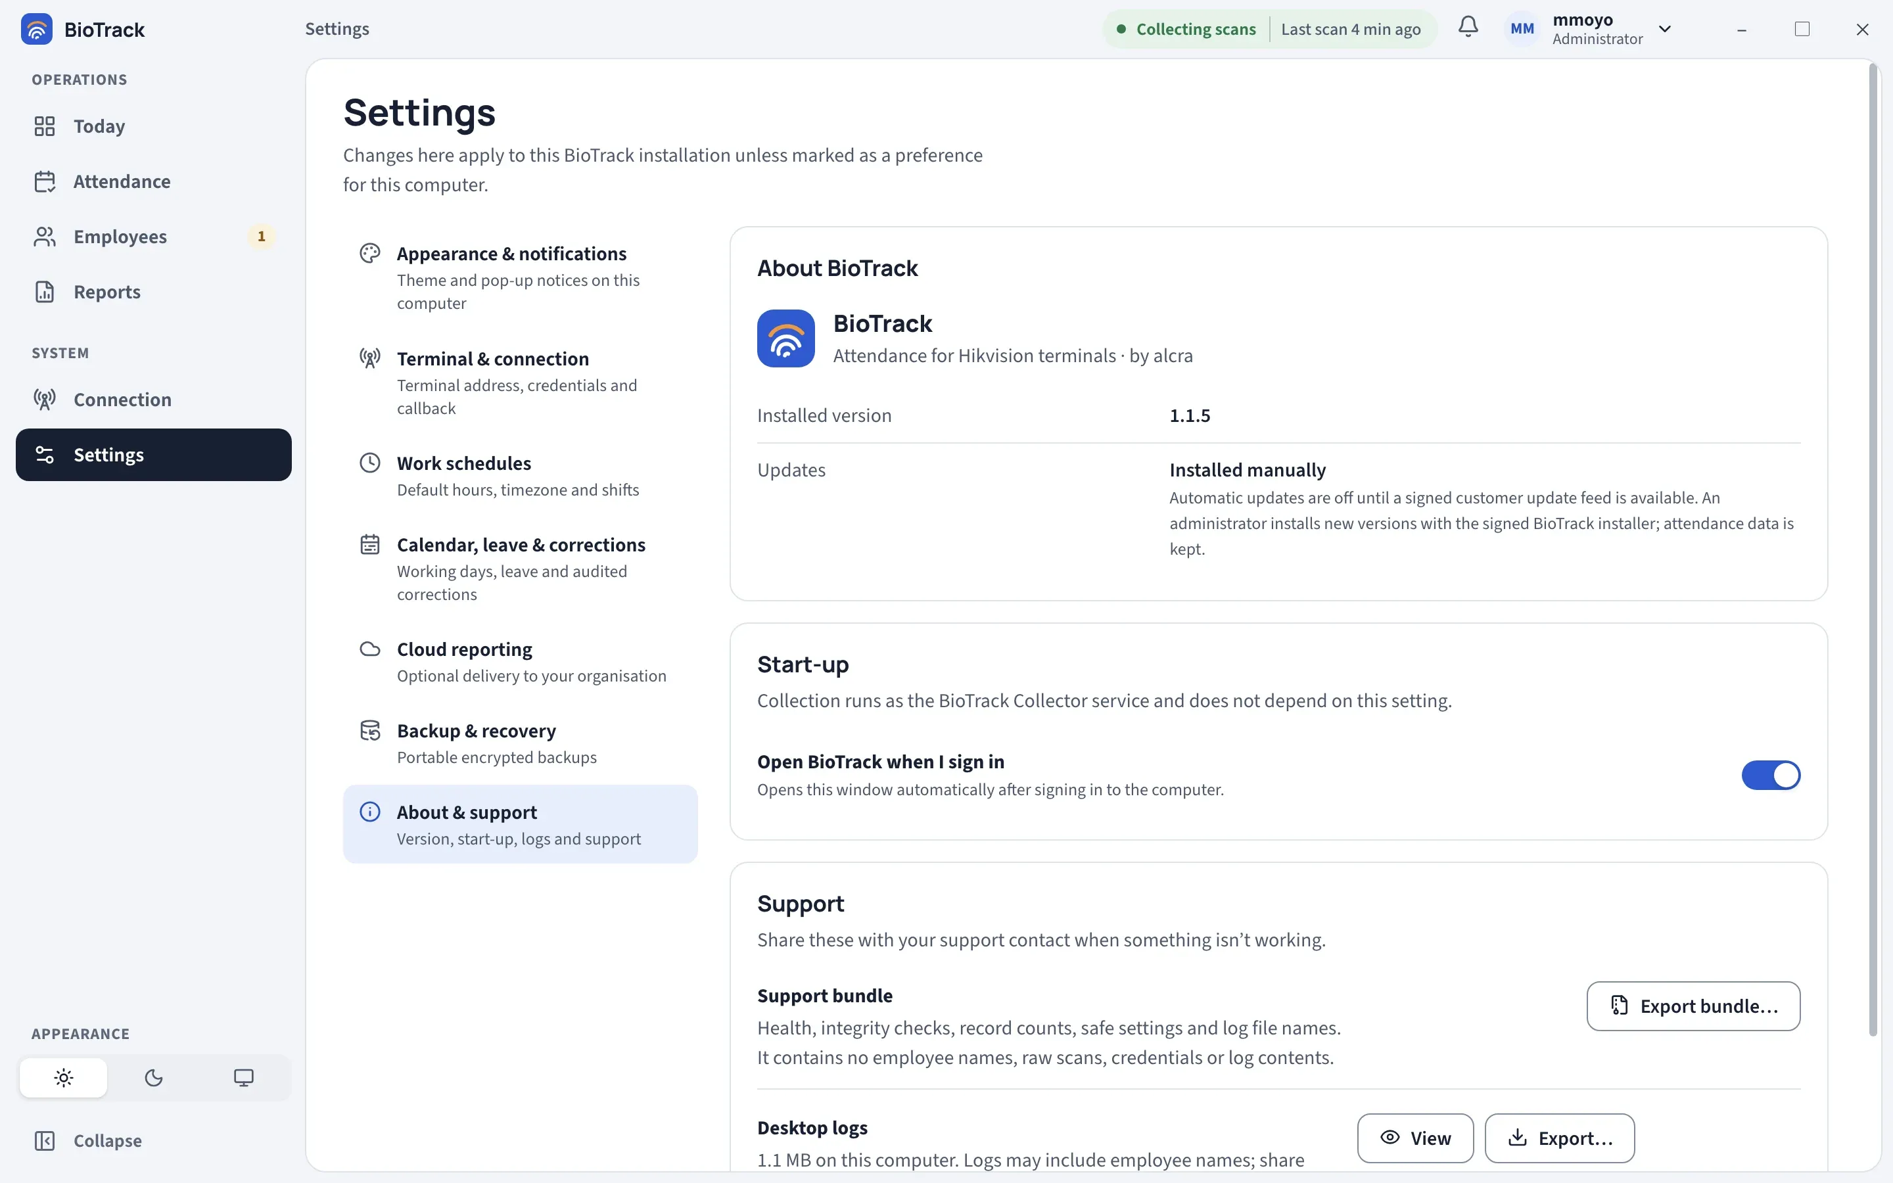Image resolution: width=1893 pixels, height=1183 pixels.
Task: Collapse the sidebar
Action: (153, 1141)
